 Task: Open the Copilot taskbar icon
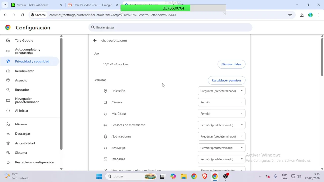[x=173, y=176]
